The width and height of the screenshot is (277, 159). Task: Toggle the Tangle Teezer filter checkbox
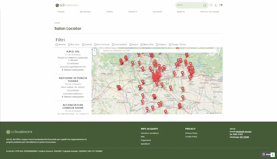170,45
